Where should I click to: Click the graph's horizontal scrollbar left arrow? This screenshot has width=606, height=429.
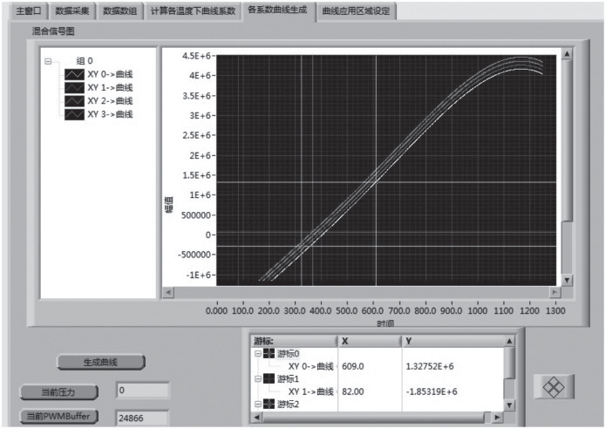(168, 292)
